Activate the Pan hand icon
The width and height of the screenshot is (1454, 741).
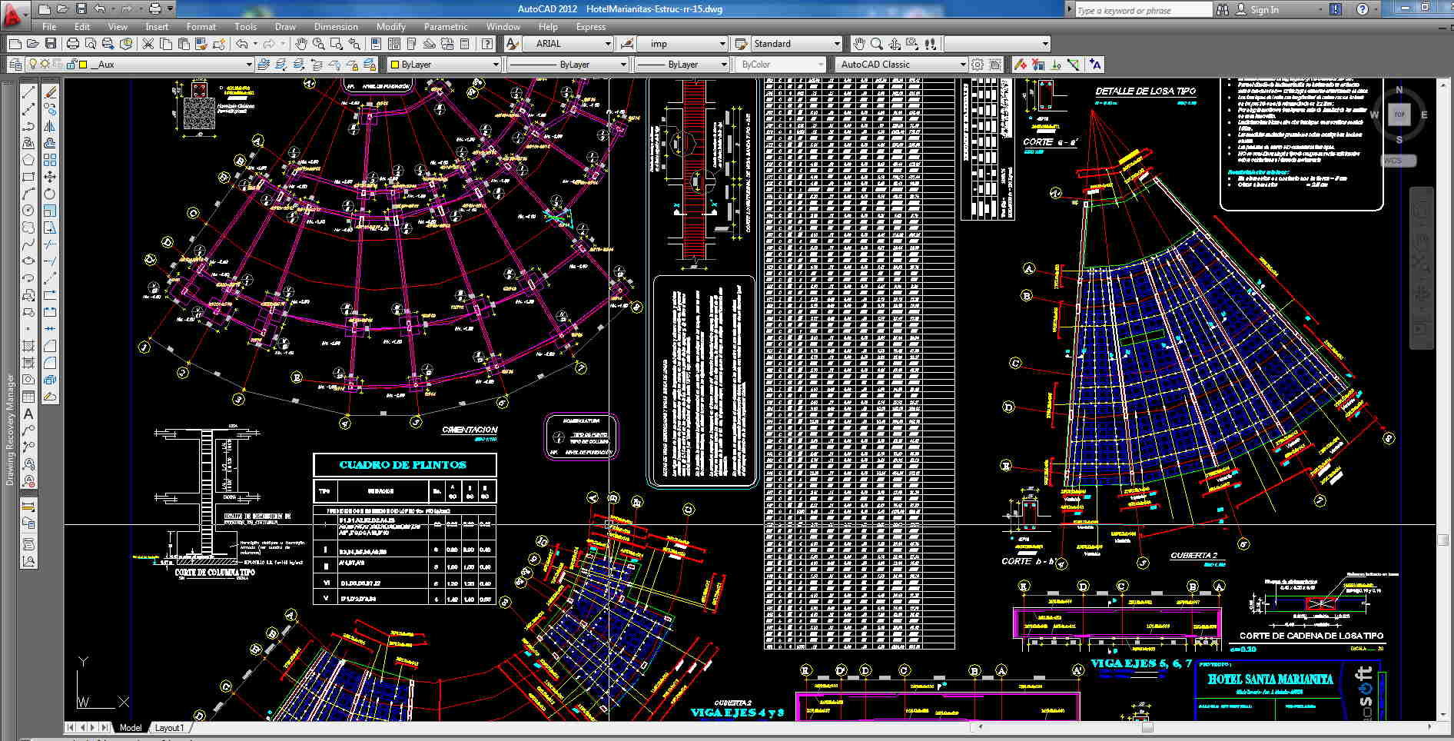[300, 44]
